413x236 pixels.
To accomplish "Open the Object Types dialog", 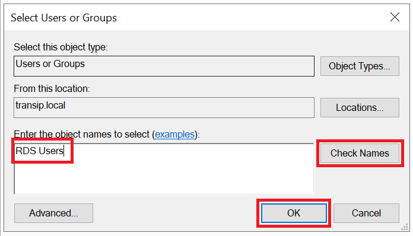I will pos(360,66).
